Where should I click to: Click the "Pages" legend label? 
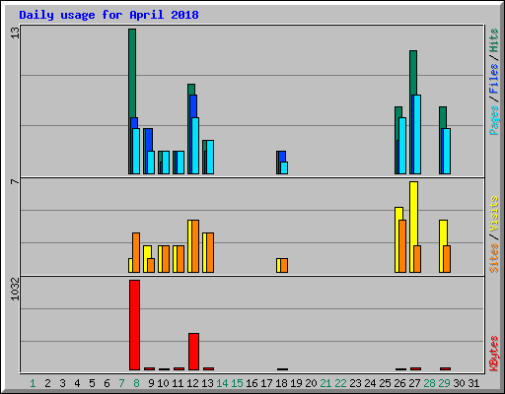point(494,120)
